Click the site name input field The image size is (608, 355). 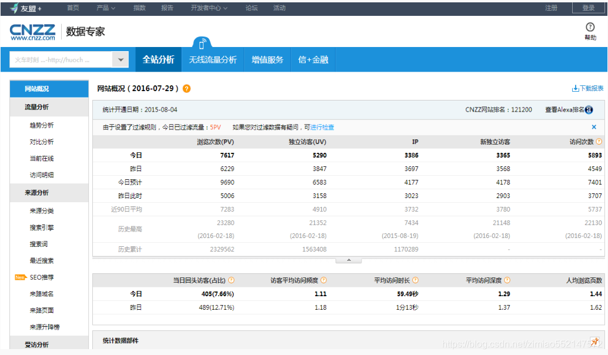click(61, 60)
